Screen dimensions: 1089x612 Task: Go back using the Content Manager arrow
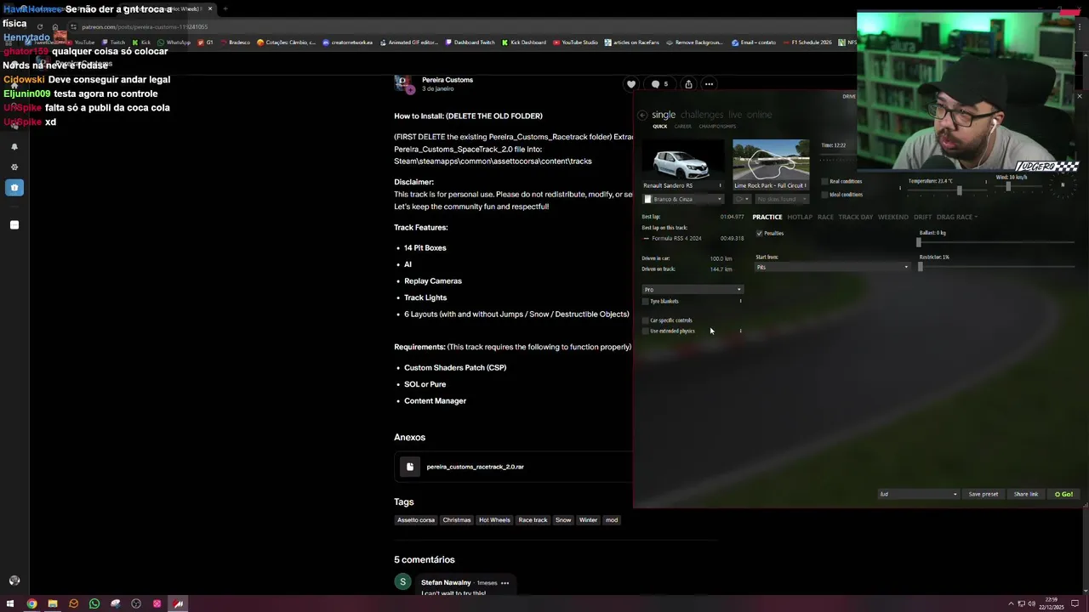point(642,115)
